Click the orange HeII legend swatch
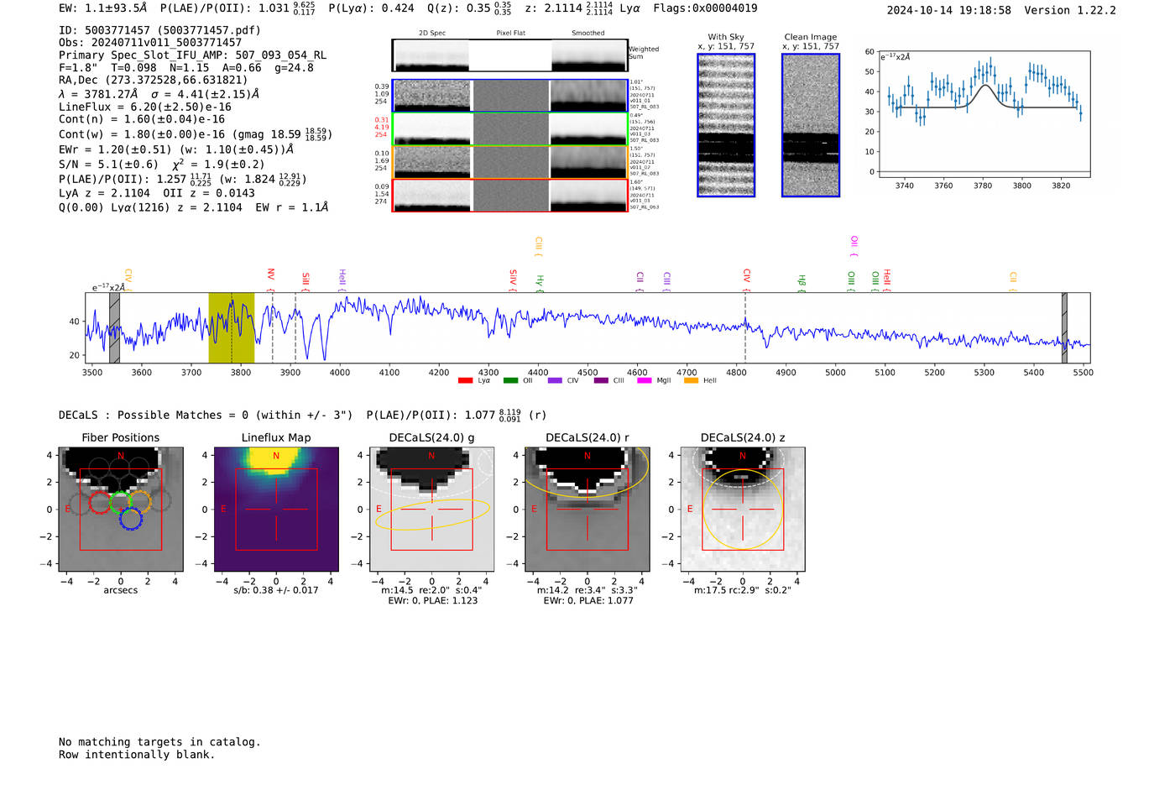This screenshot has height=800, width=1175. click(691, 380)
